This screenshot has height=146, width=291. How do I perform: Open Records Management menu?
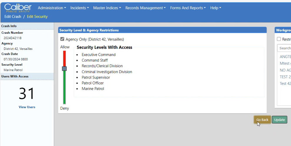click(x=145, y=8)
